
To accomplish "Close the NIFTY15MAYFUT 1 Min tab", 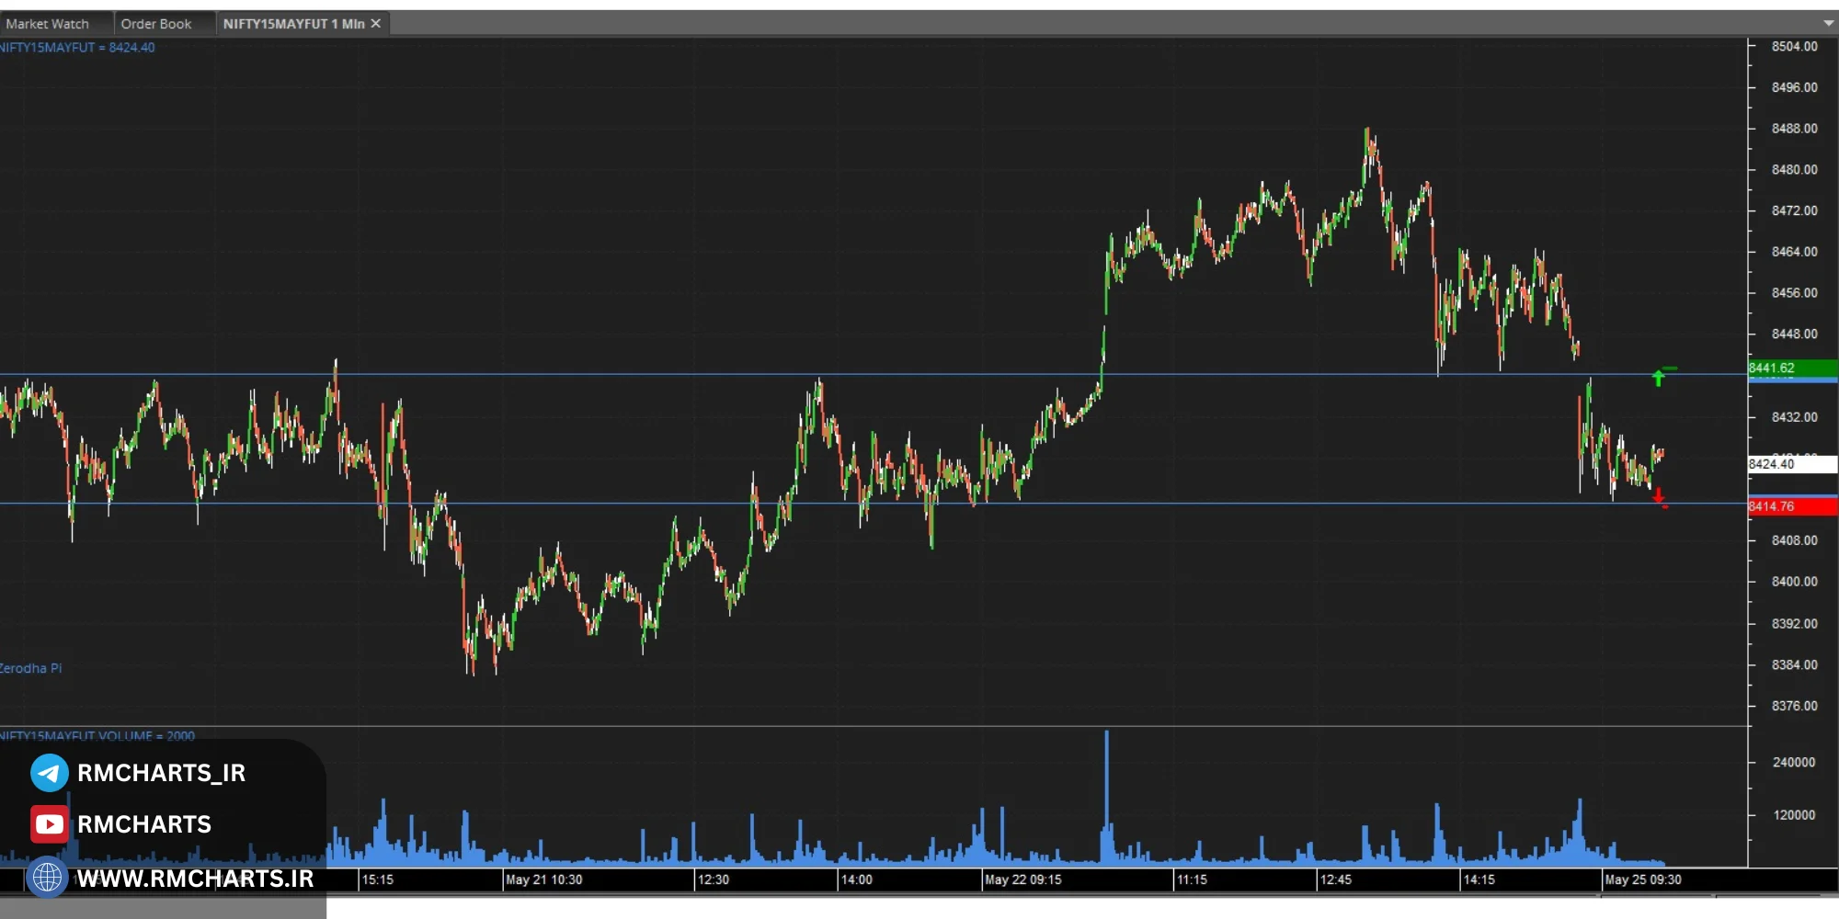I will pos(376,24).
